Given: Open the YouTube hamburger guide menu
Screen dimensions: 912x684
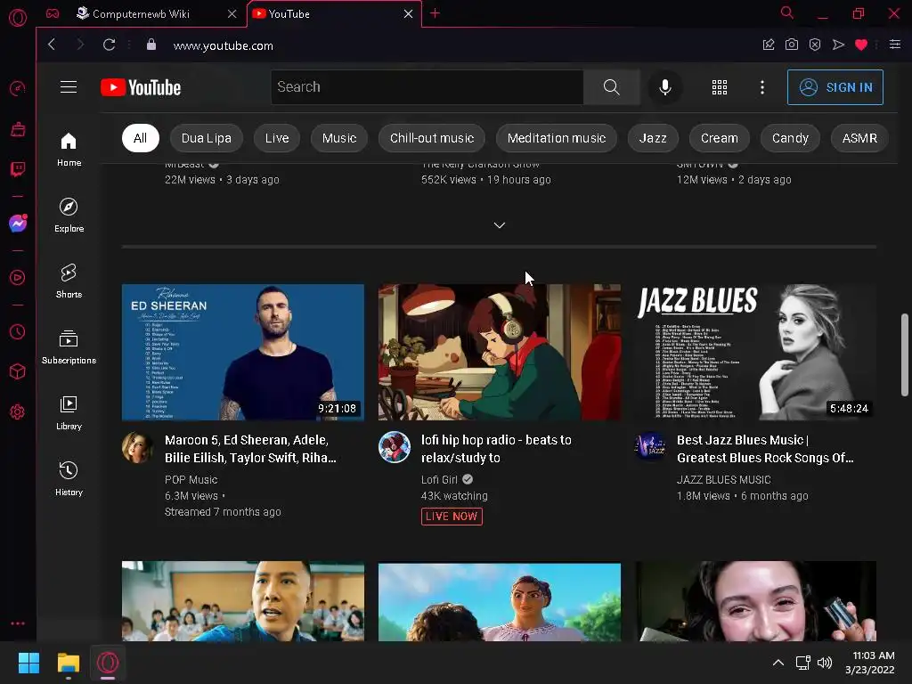Looking at the screenshot, I should [69, 87].
